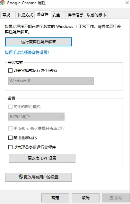Click 更改高 DPI 设置 button
Viewport: 130px width, 204px height.
click(x=42, y=158)
